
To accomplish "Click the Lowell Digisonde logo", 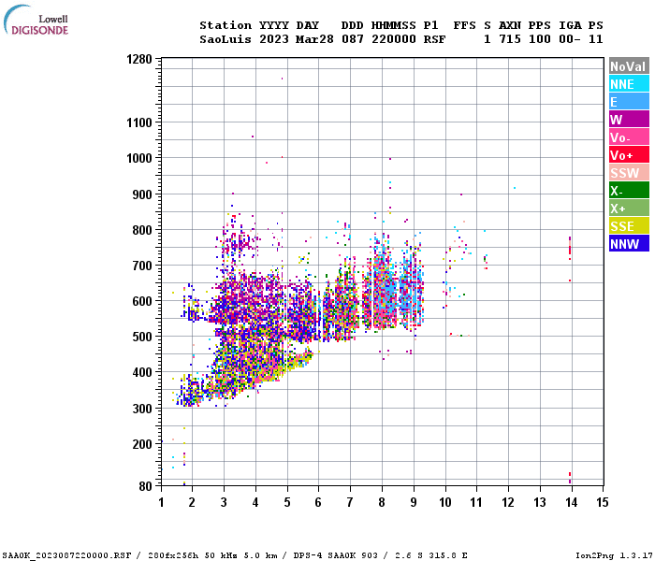I will coord(36,20).
